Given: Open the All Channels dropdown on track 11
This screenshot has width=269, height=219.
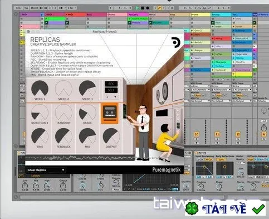Looking at the screenshot, I should point(221,90).
